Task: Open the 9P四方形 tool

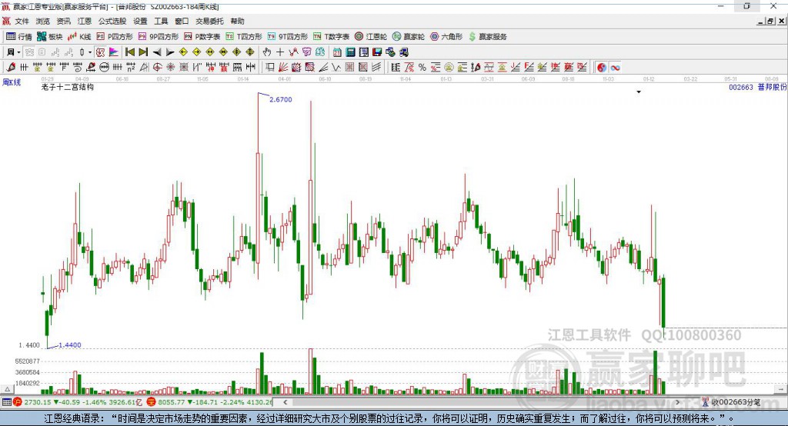Action: click(x=159, y=37)
